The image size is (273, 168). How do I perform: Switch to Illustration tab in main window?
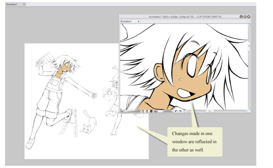(x=13, y=4)
